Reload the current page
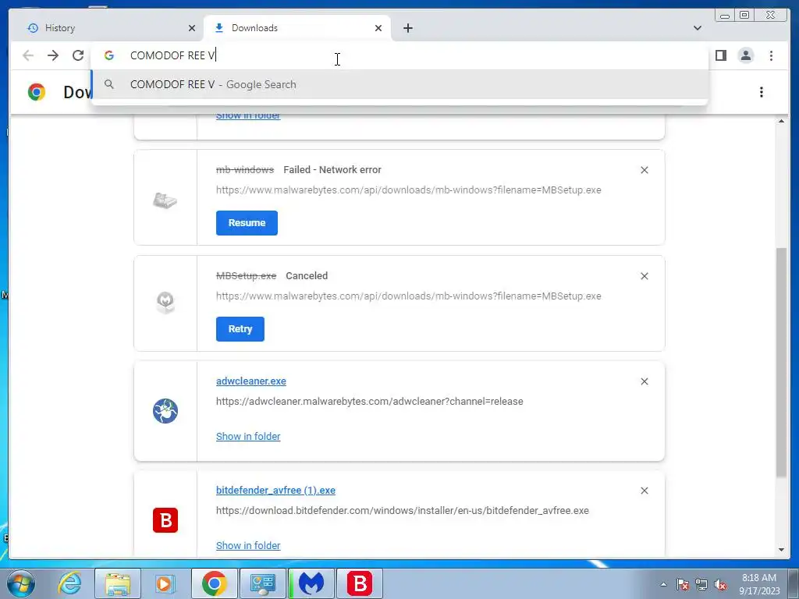Image resolution: width=799 pixels, height=599 pixels. click(x=78, y=55)
